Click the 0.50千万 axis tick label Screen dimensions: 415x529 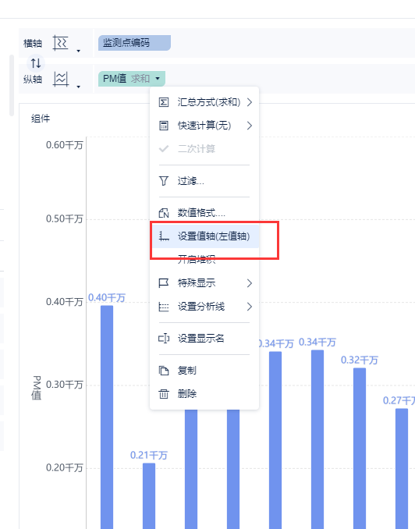point(64,218)
